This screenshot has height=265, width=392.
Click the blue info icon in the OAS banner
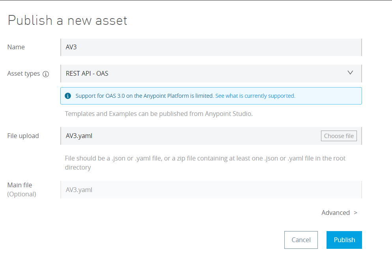tap(68, 96)
